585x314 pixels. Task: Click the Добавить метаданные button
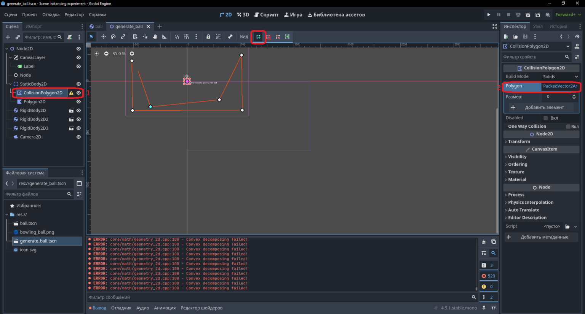[541, 237]
